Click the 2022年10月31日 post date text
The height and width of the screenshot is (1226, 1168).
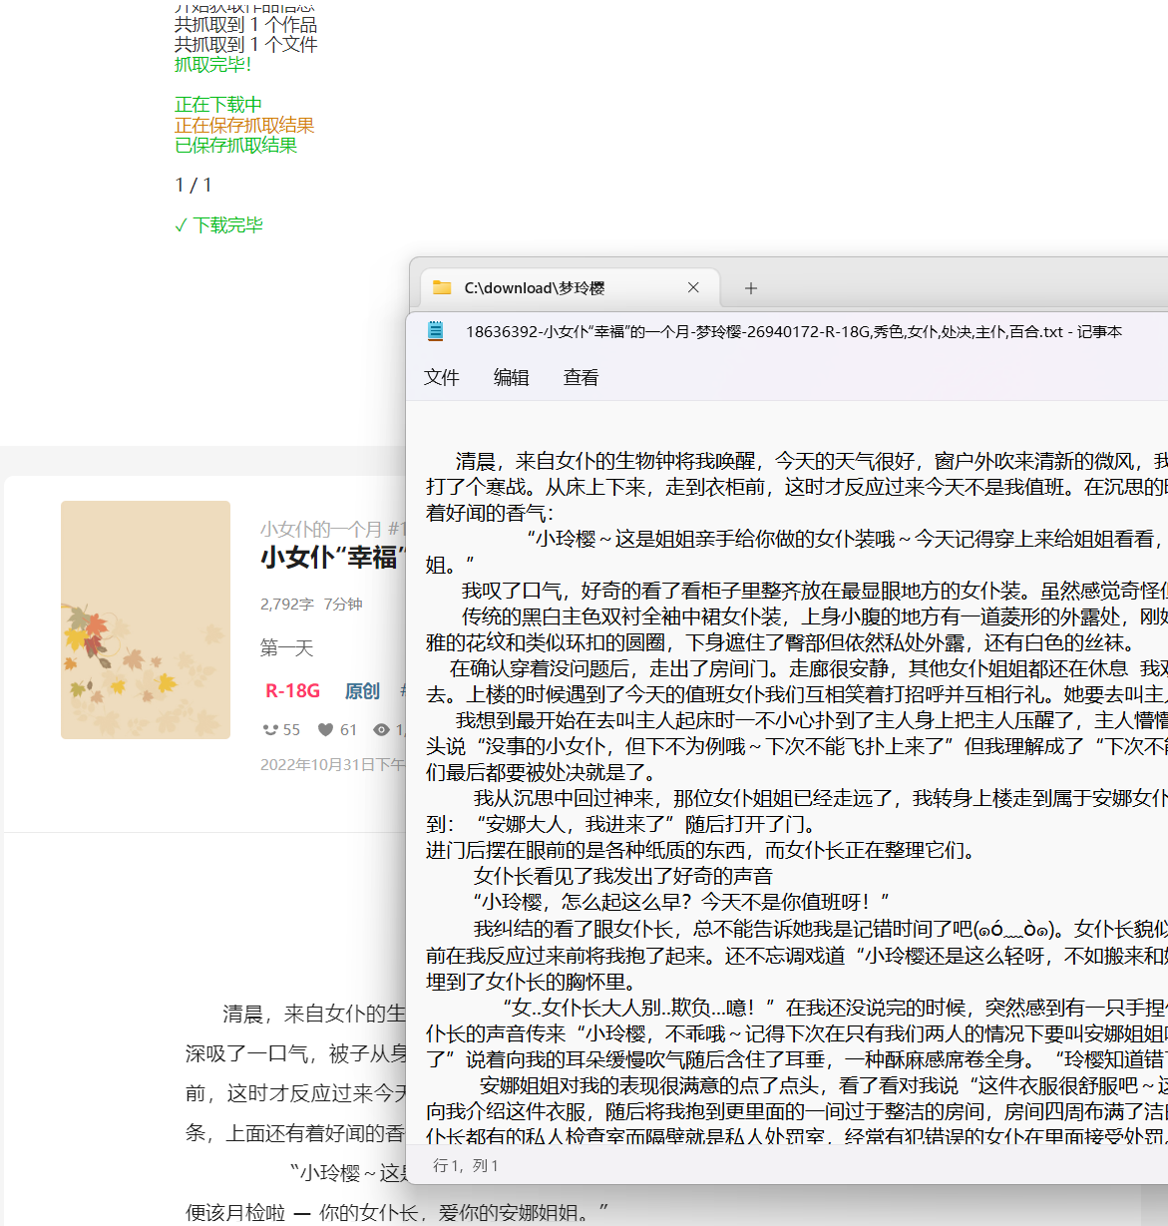(x=332, y=764)
